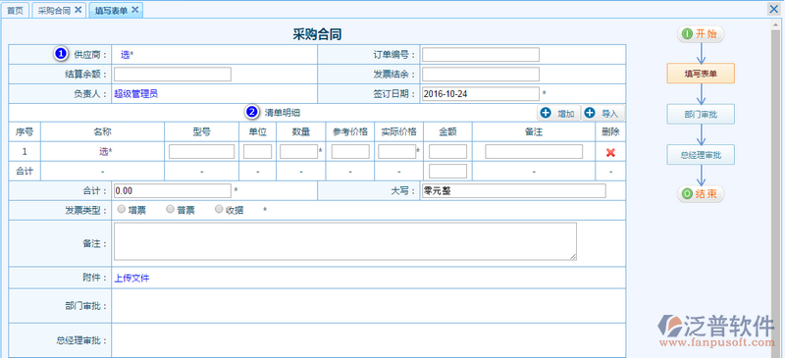Click the 选 link for 供应商

pyautogui.click(x=126, y=55)
